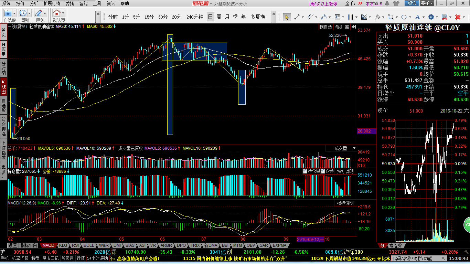Screen dimensions: 470x264
Task: Select the wave pattern drawing tool
Action: coord(324,17)
